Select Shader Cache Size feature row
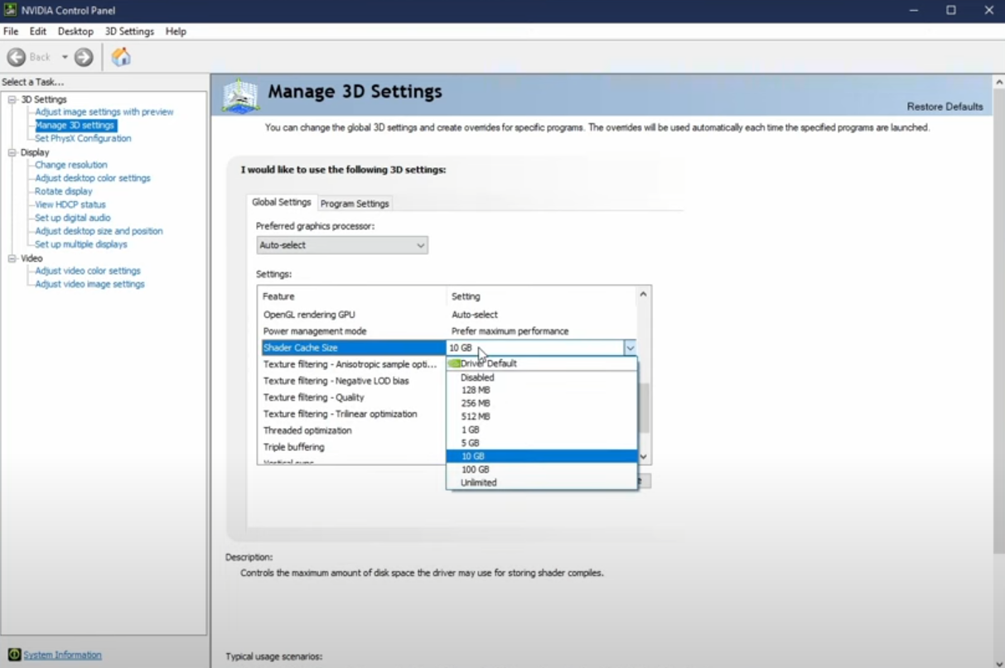1005x668 pixels. pos(354,348)
